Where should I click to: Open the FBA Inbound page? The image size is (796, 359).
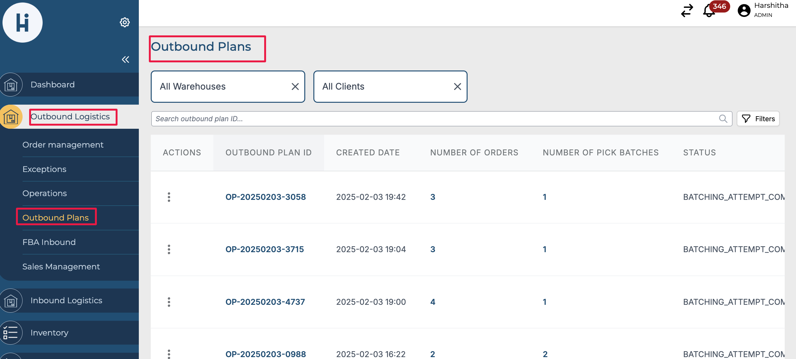(x=49, y=242)
